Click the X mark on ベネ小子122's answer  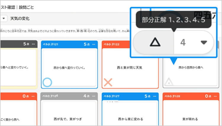click(108, 82)
